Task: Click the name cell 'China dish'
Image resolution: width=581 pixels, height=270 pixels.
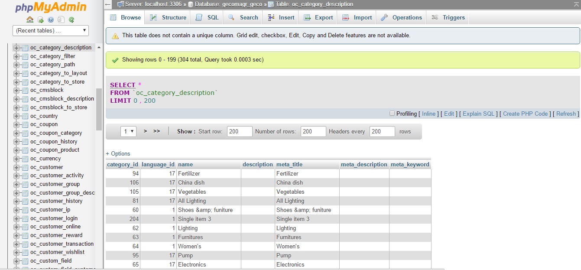Action: (191, 183)
